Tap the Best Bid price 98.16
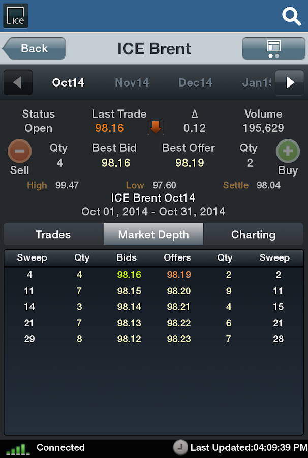Image resolution: width=308 pixels, height=458 pixels. pos(116,163)
